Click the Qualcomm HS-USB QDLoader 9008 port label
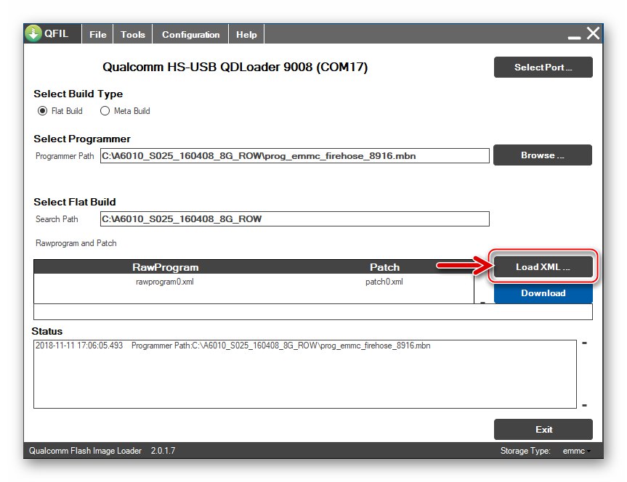Image resolution: width=627 pixels, height=482 pixels. coord(235,67)
